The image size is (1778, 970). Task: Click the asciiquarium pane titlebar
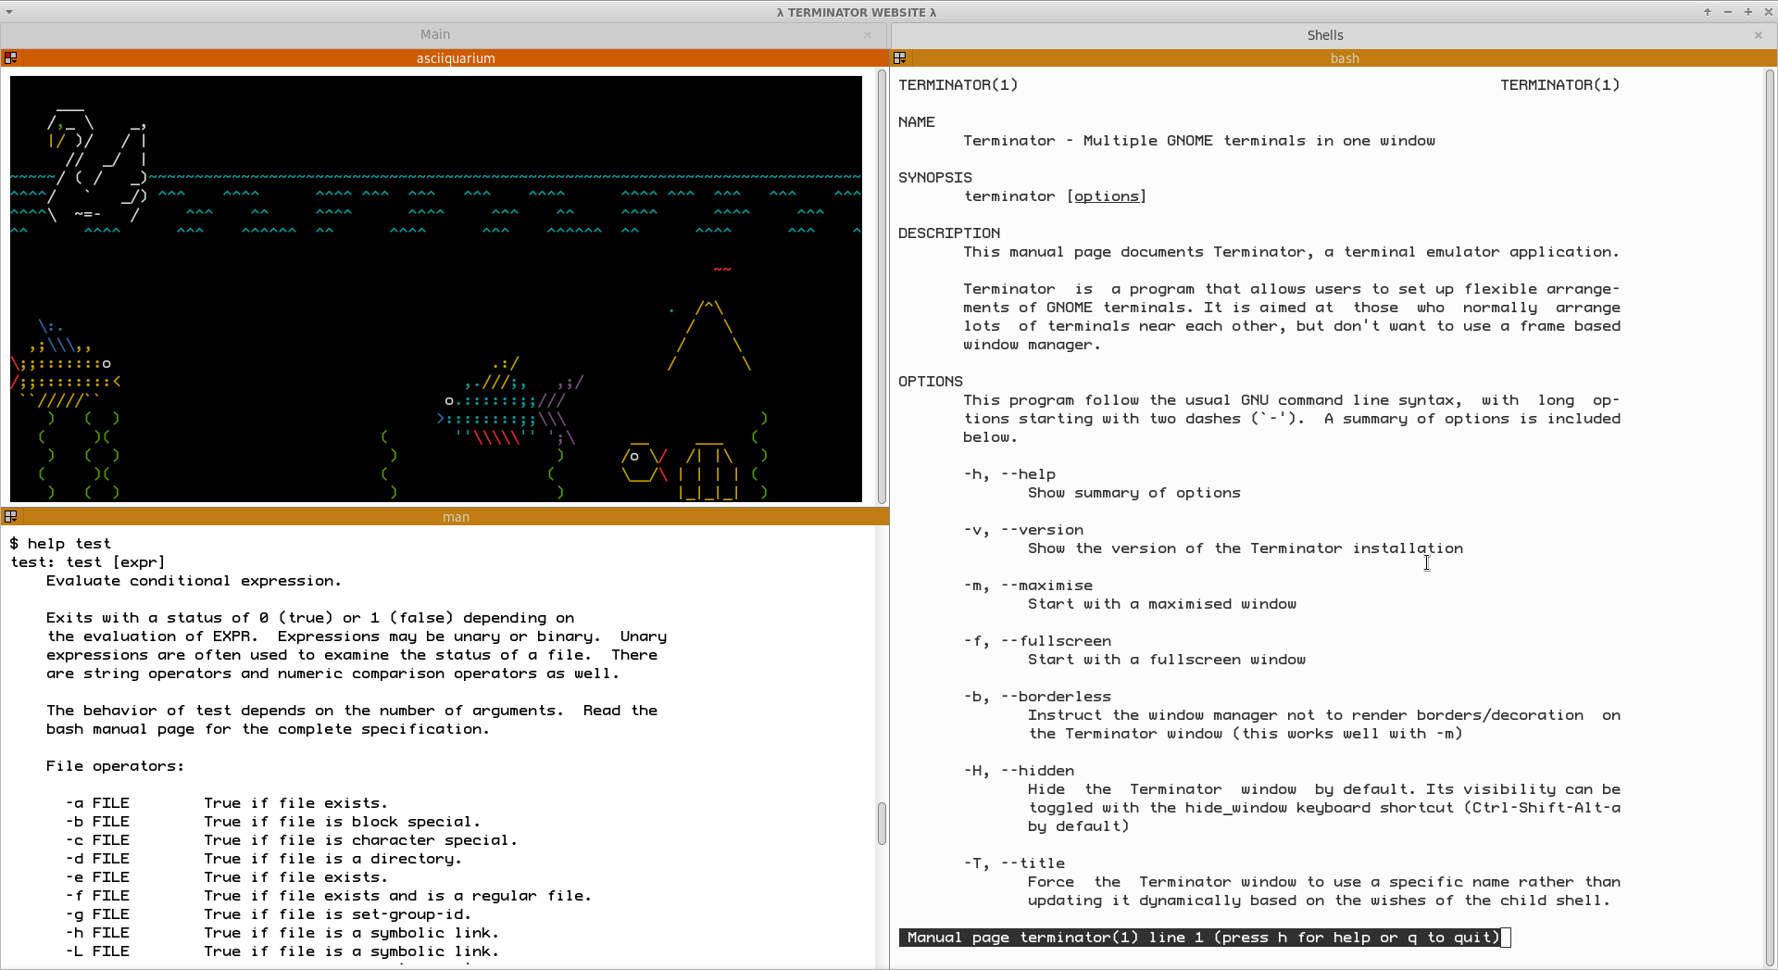[x=455, y=57]
